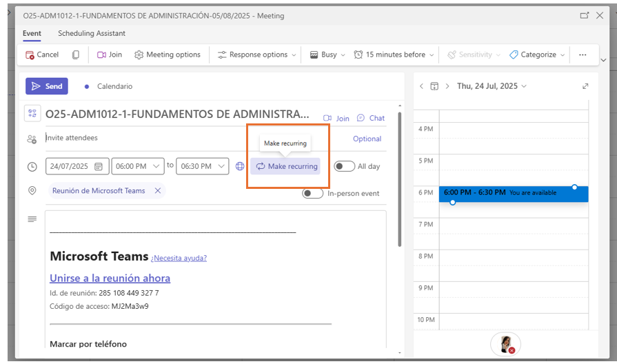
Task: Switch to the Scheduling Assistant tab
Action: 92,34
